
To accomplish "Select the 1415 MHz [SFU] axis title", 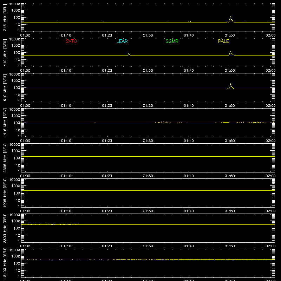I will (x=5, y=123).
